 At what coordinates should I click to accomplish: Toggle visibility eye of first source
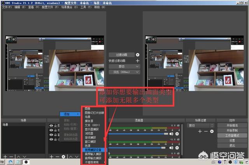pyautogui.click(x=51, y=126)
